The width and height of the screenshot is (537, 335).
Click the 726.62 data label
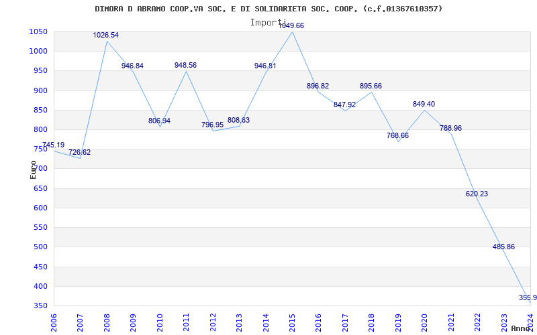[79, 153]
